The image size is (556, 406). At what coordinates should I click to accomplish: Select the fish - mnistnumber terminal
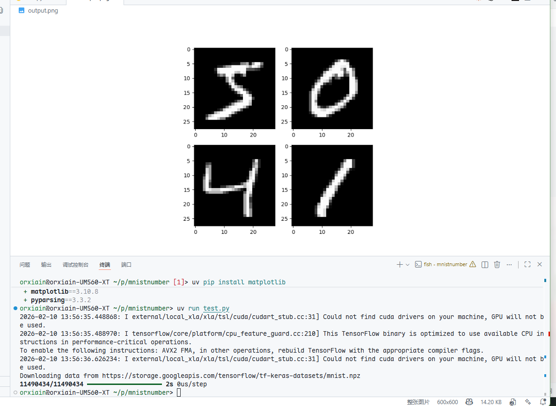441,264
